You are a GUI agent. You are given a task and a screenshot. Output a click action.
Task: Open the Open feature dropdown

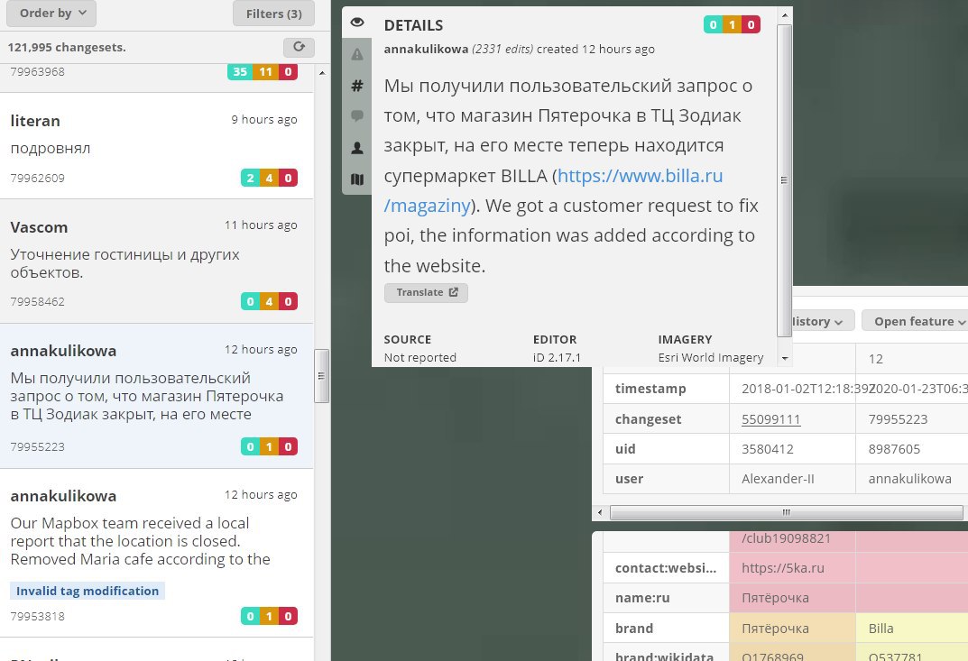(915, 321)
